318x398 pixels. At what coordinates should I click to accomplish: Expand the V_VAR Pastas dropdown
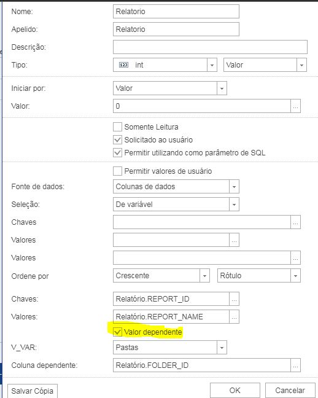point(222,348)
